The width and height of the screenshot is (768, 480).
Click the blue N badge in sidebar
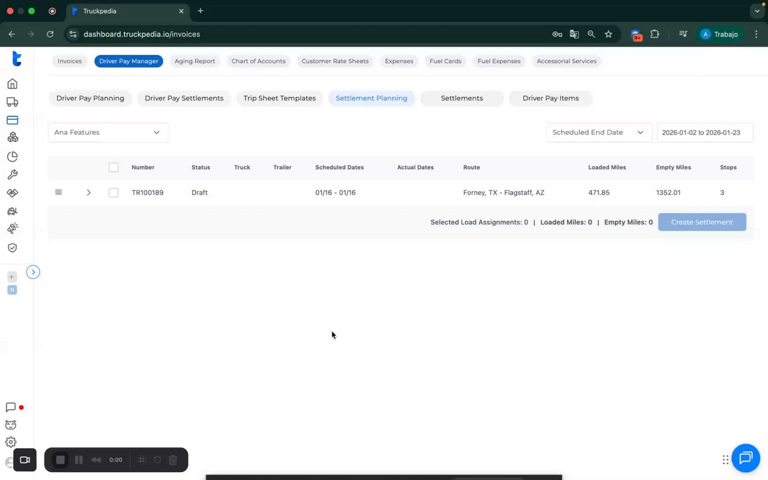[x=12, y=290]
